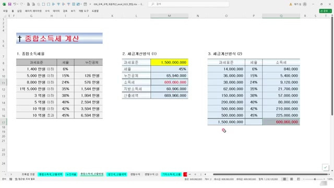This screenshot has height=188, width=334.
Task: Click the zoom out minus button
Action: [x=304, y=179]
